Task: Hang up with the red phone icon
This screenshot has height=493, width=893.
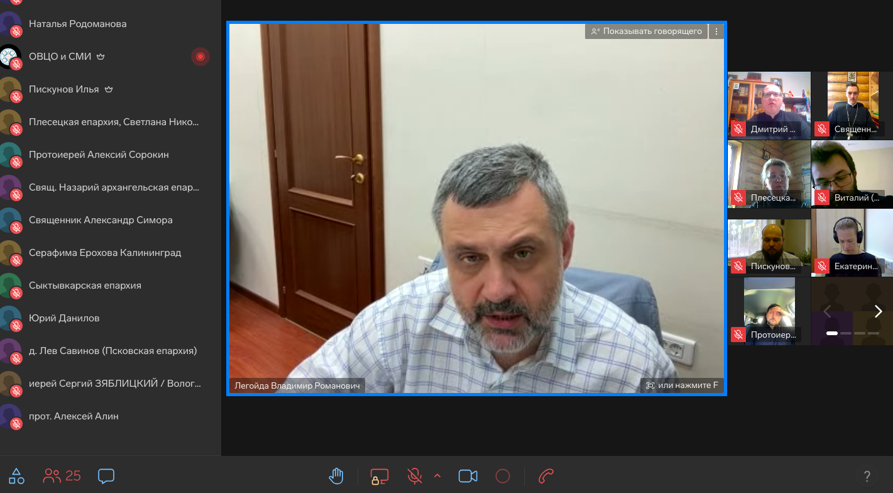Action: [x=546, y=476]
